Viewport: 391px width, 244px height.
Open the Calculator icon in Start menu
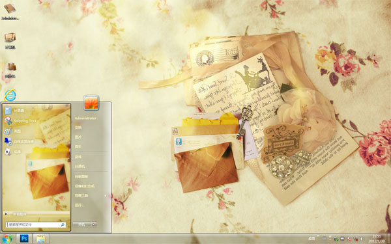click(8, 111)
